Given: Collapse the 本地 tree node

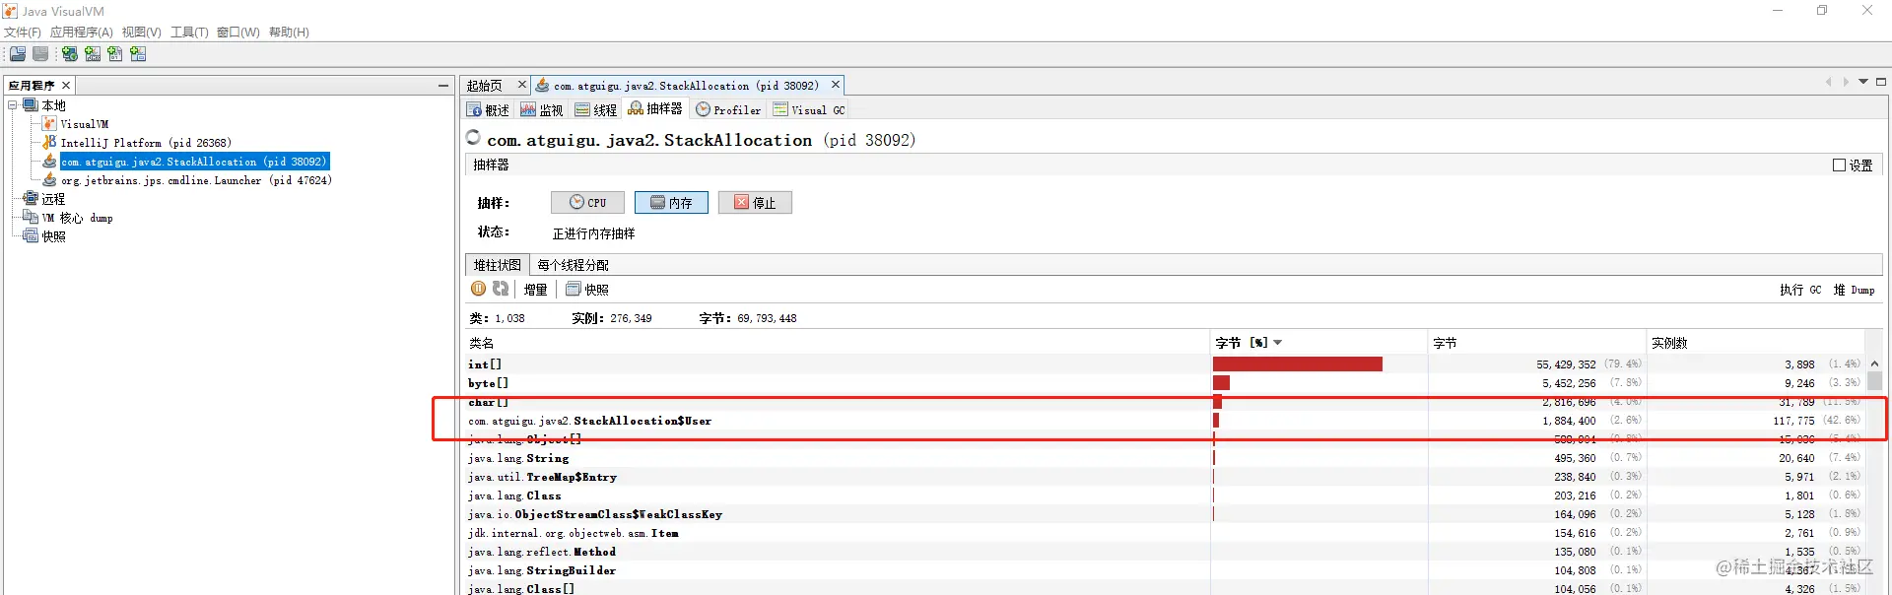Looking at the screenshot, I should (x=13, y=105).
